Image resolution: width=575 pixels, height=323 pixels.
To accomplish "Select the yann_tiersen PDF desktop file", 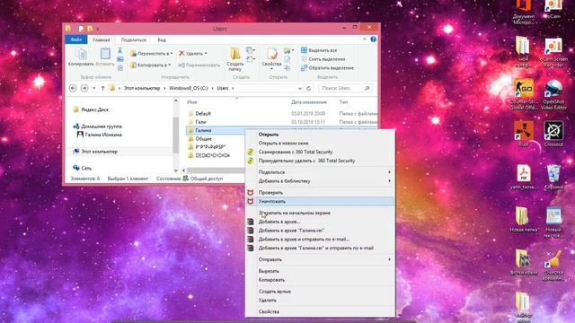I will (524, 178).
